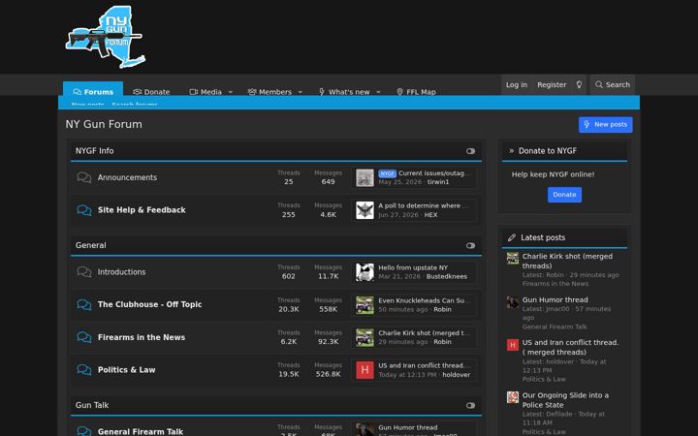Click holdover's red H avatar in Politics row
Viewport: 698px width, 436px height.
pos(365,370)
